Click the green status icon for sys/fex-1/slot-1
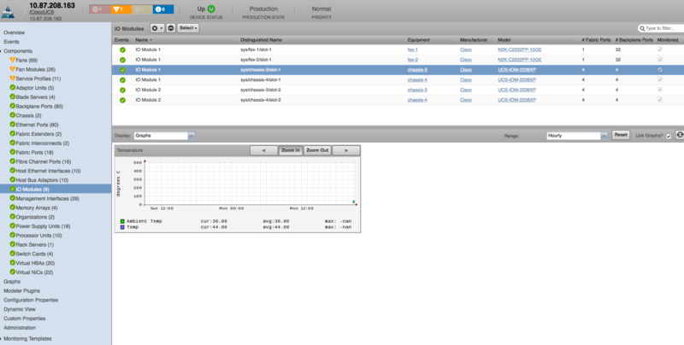684x345 pixels. pyautogui.click(x=122, y=50)
